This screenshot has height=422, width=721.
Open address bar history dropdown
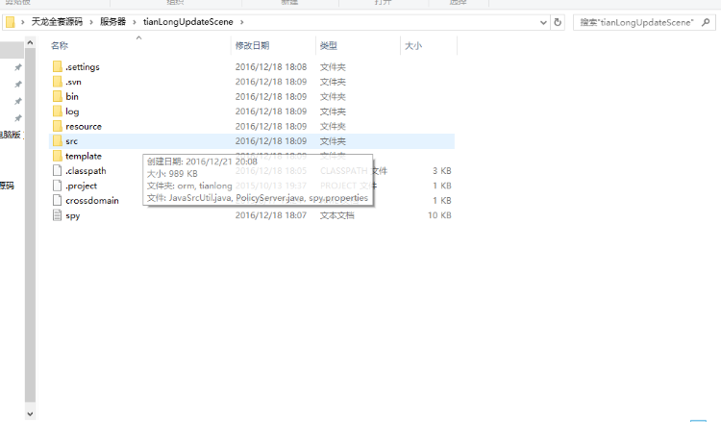(543, 22)
